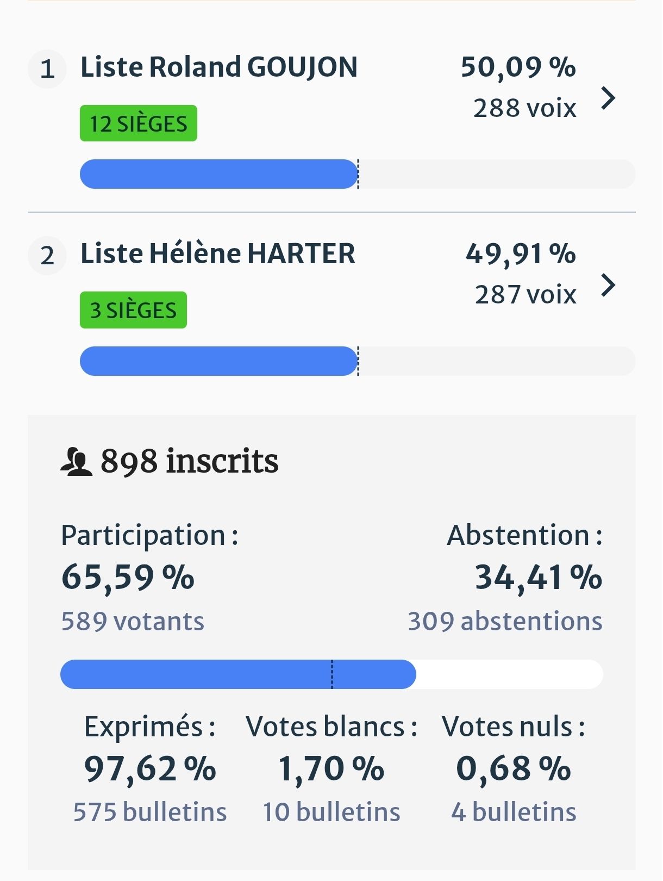Open the Liste Roland GOUJON entry
663x881 pixels.
(219, 67)
